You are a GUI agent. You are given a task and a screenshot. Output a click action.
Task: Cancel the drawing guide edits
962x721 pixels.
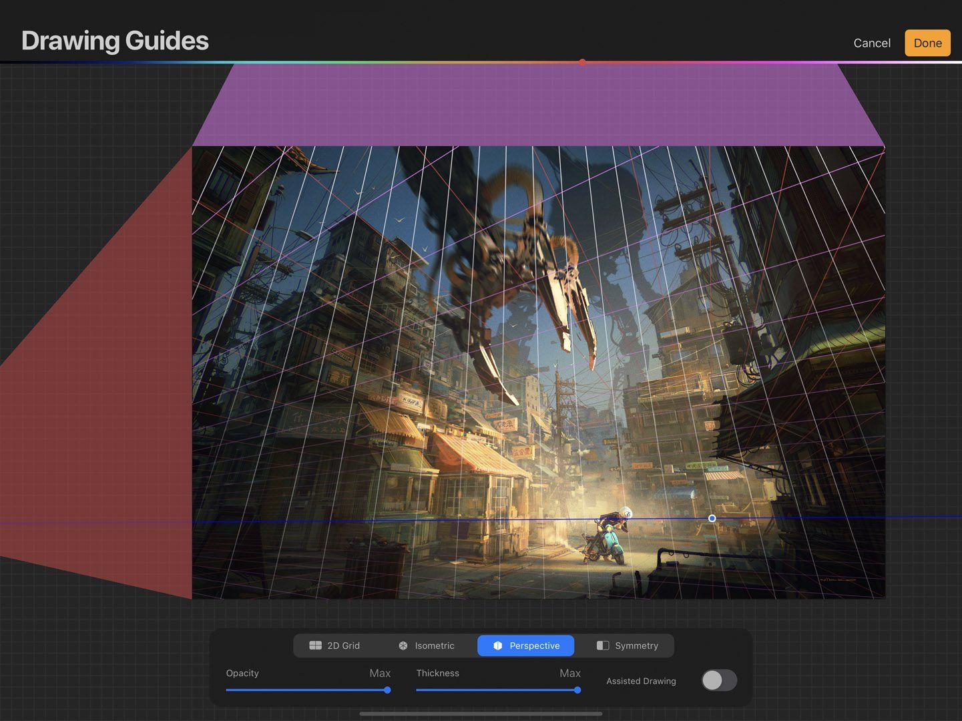tap(871, 42)
